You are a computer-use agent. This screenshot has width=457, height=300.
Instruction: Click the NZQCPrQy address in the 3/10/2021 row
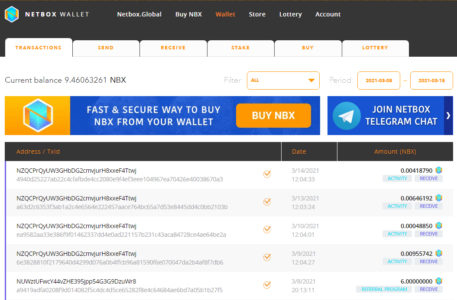tap(76, 226)
